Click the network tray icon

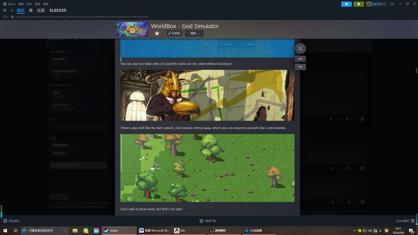[x=365, y=231]
